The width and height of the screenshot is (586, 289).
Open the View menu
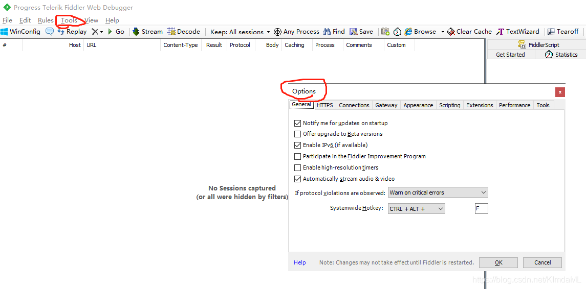click(91, 20)
